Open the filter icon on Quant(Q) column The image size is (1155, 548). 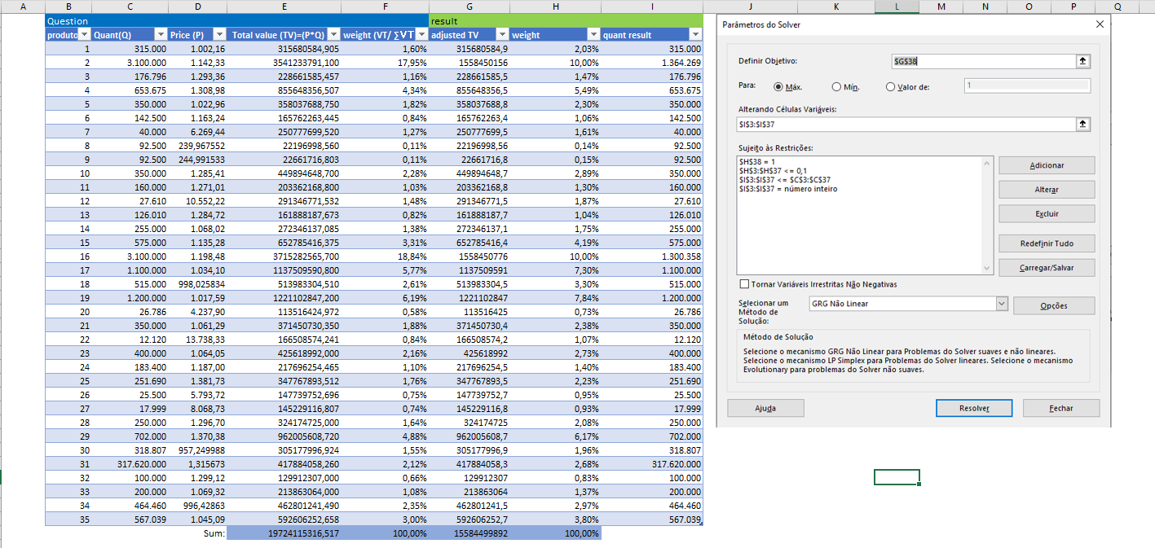[161, 34]
